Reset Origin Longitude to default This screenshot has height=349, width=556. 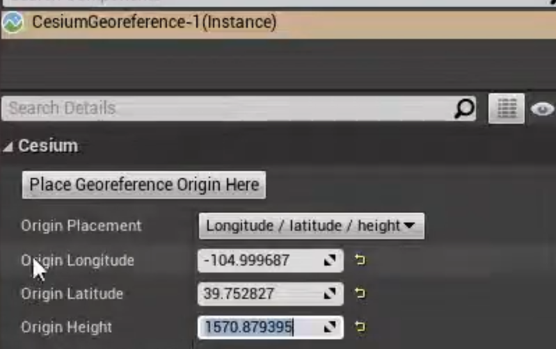(x=360, y=260)
